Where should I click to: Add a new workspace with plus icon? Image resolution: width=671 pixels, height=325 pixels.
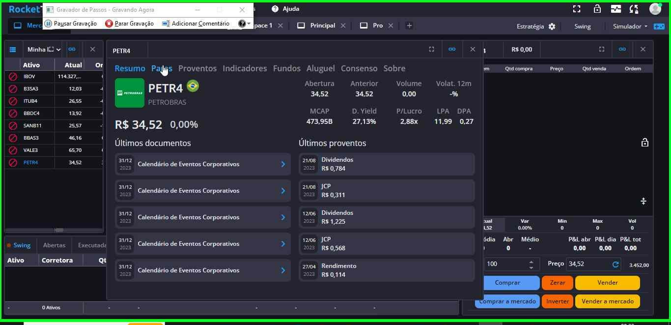[x=409, y=26]
